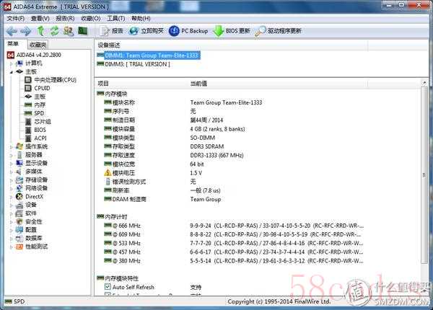Open the 查看(V) menu

[40, 19]
